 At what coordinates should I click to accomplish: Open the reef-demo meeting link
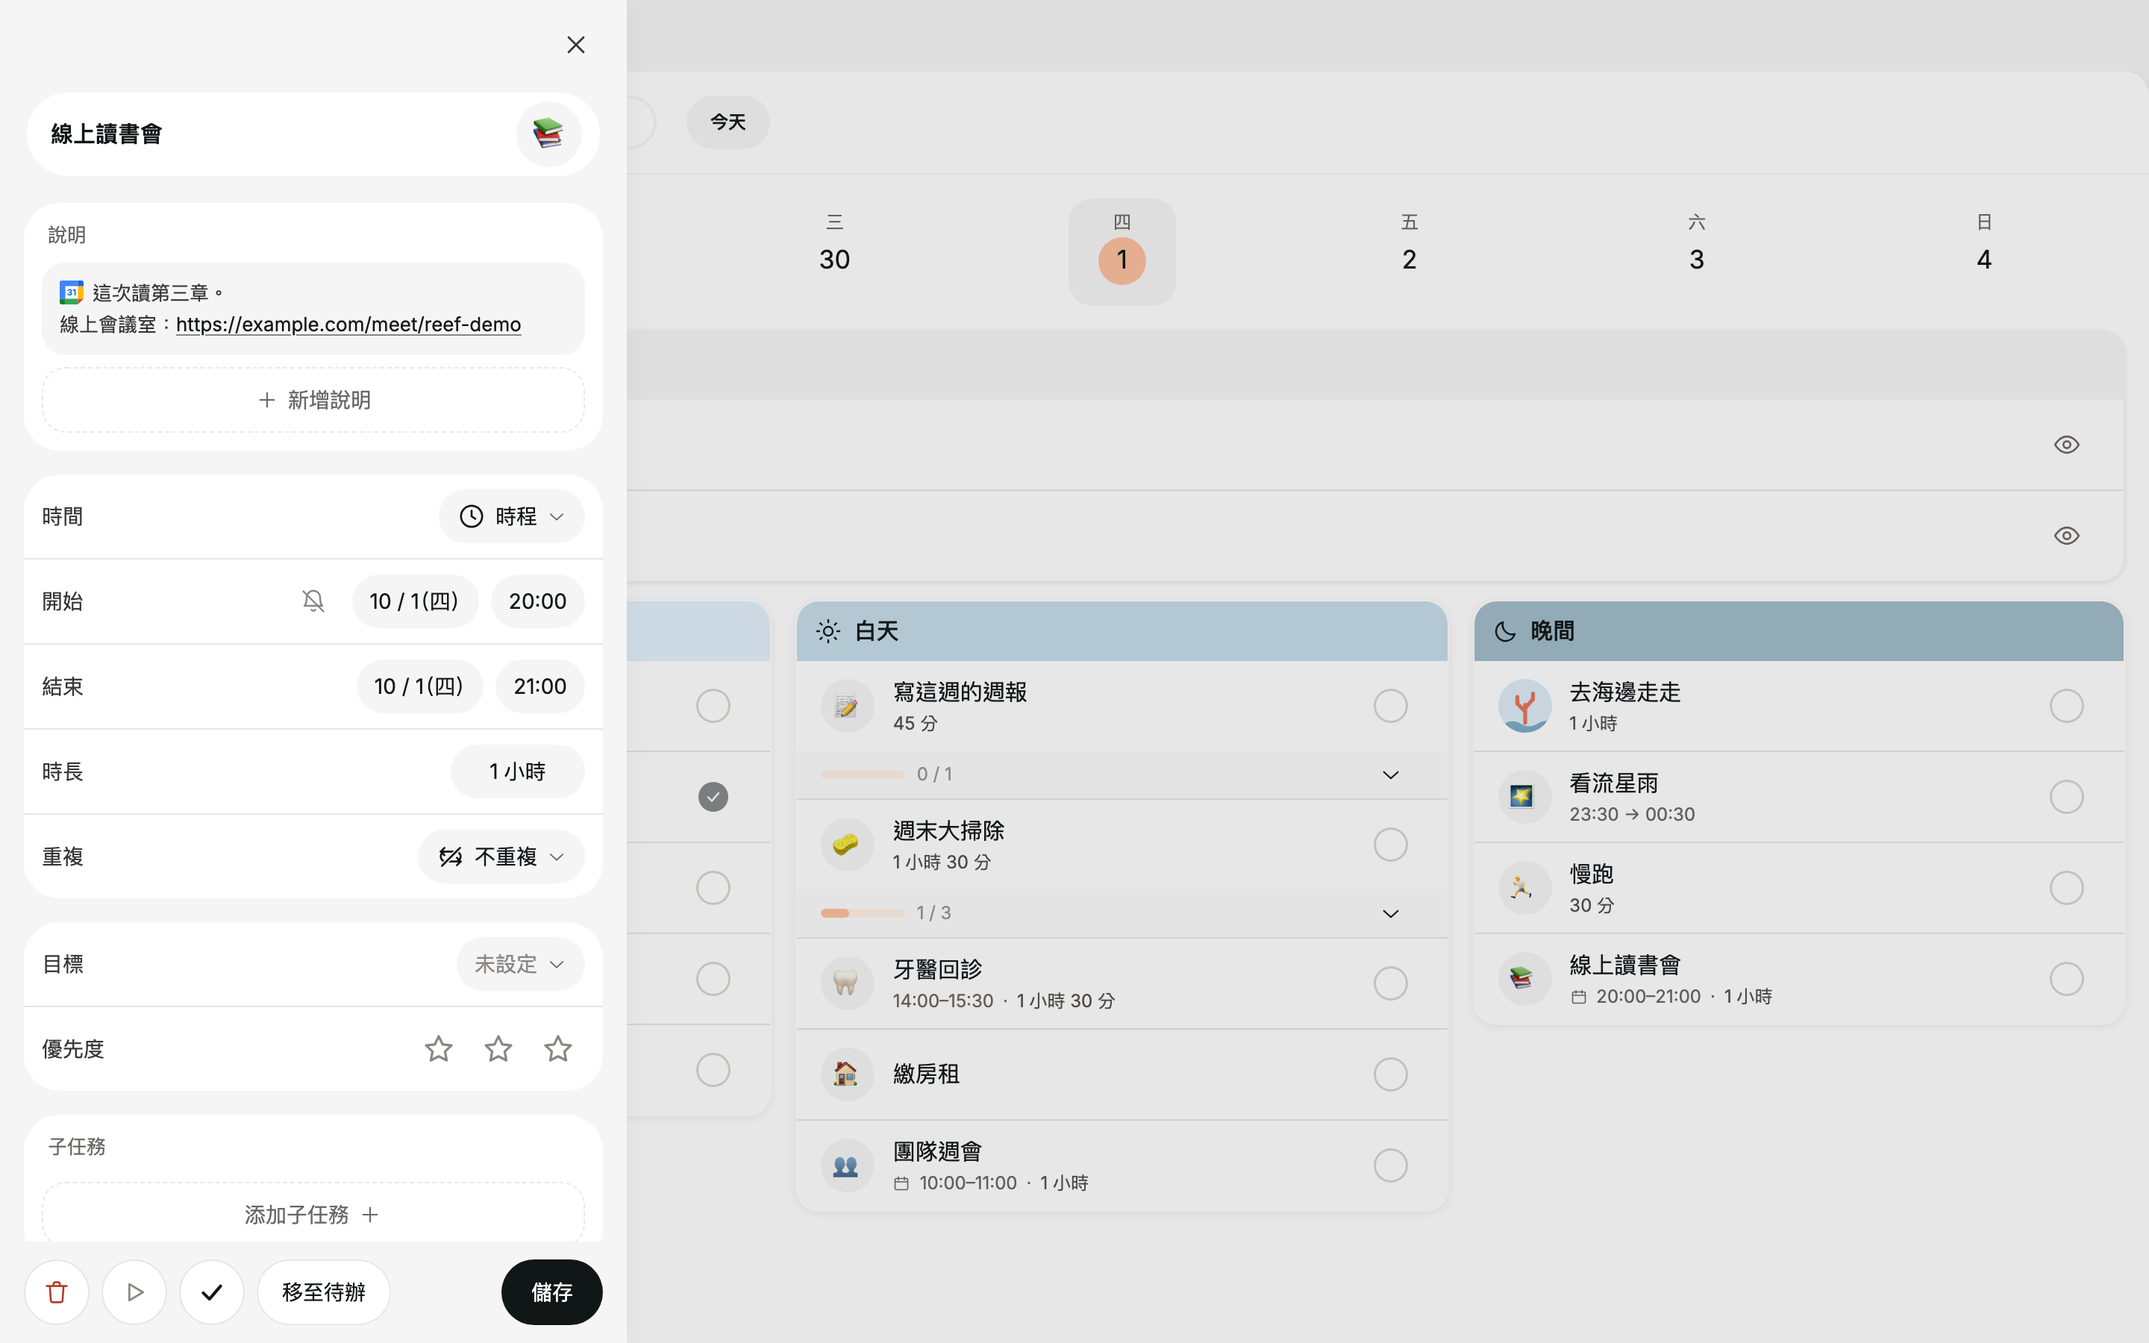pyautogui.click(x=348, y=325)
